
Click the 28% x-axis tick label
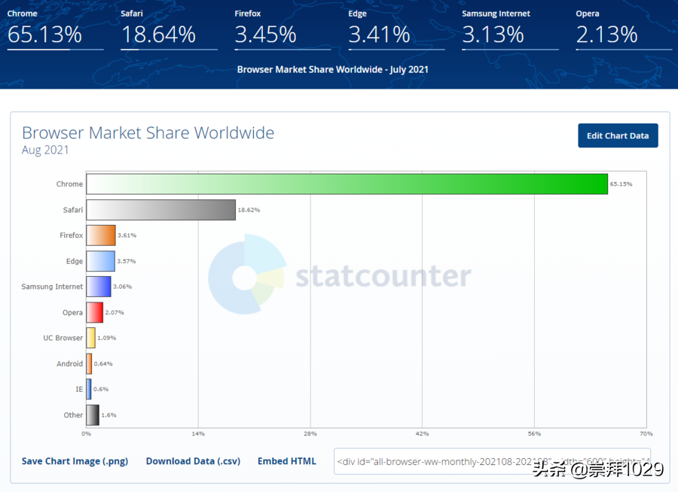pos(310,433)
